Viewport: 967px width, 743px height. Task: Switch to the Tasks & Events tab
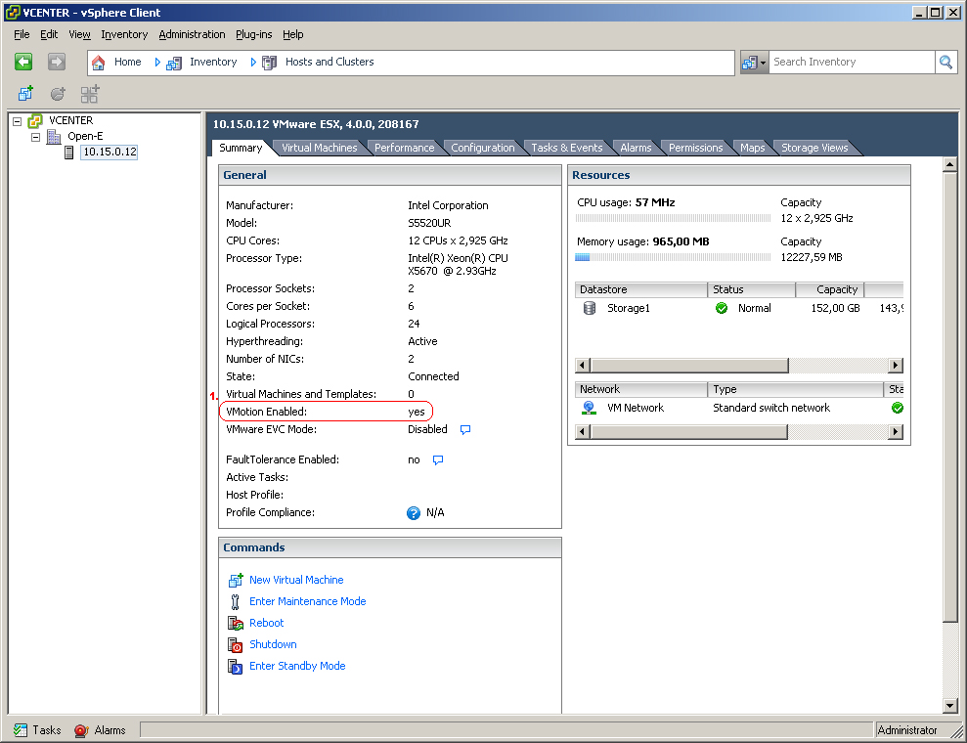point(567,148)
